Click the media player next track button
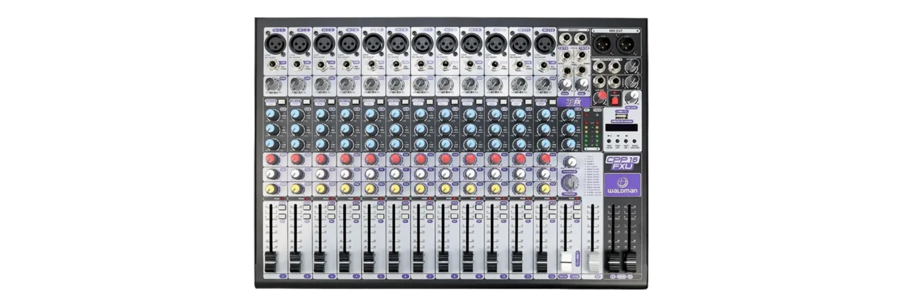The height and width of the screenshot is (307, 901). click(626, 141)
